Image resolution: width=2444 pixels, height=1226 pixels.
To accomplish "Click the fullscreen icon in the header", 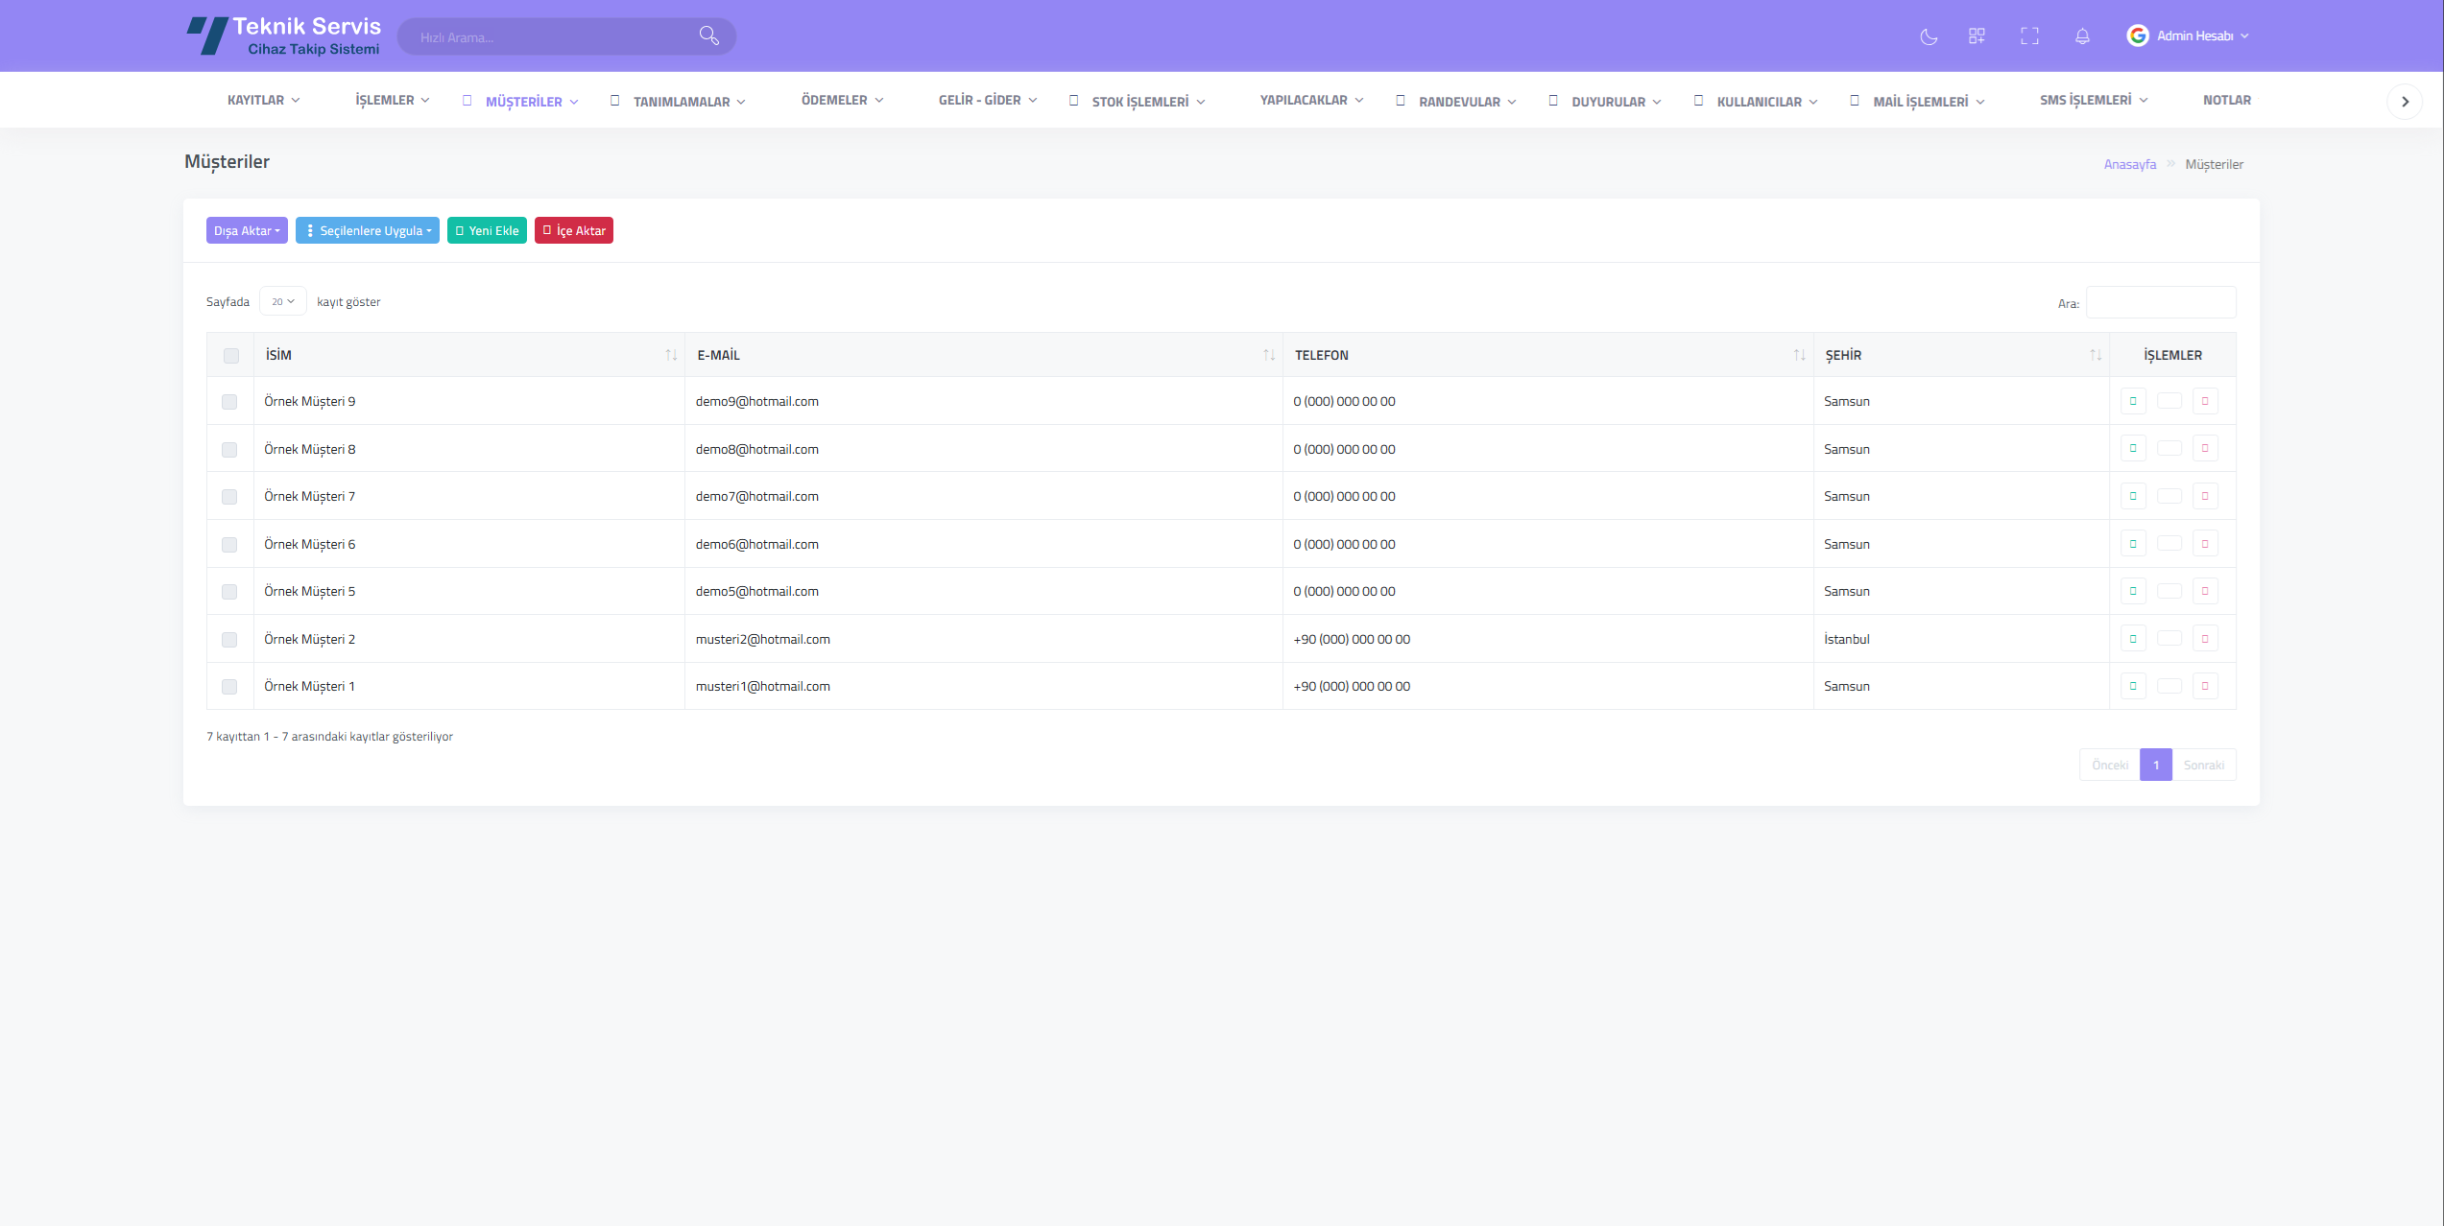I will (2029, 36).
